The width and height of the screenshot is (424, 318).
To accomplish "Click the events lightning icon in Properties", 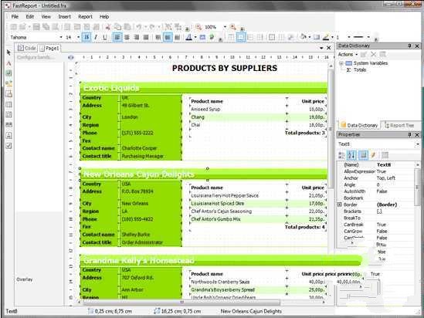I will [374, 155].
